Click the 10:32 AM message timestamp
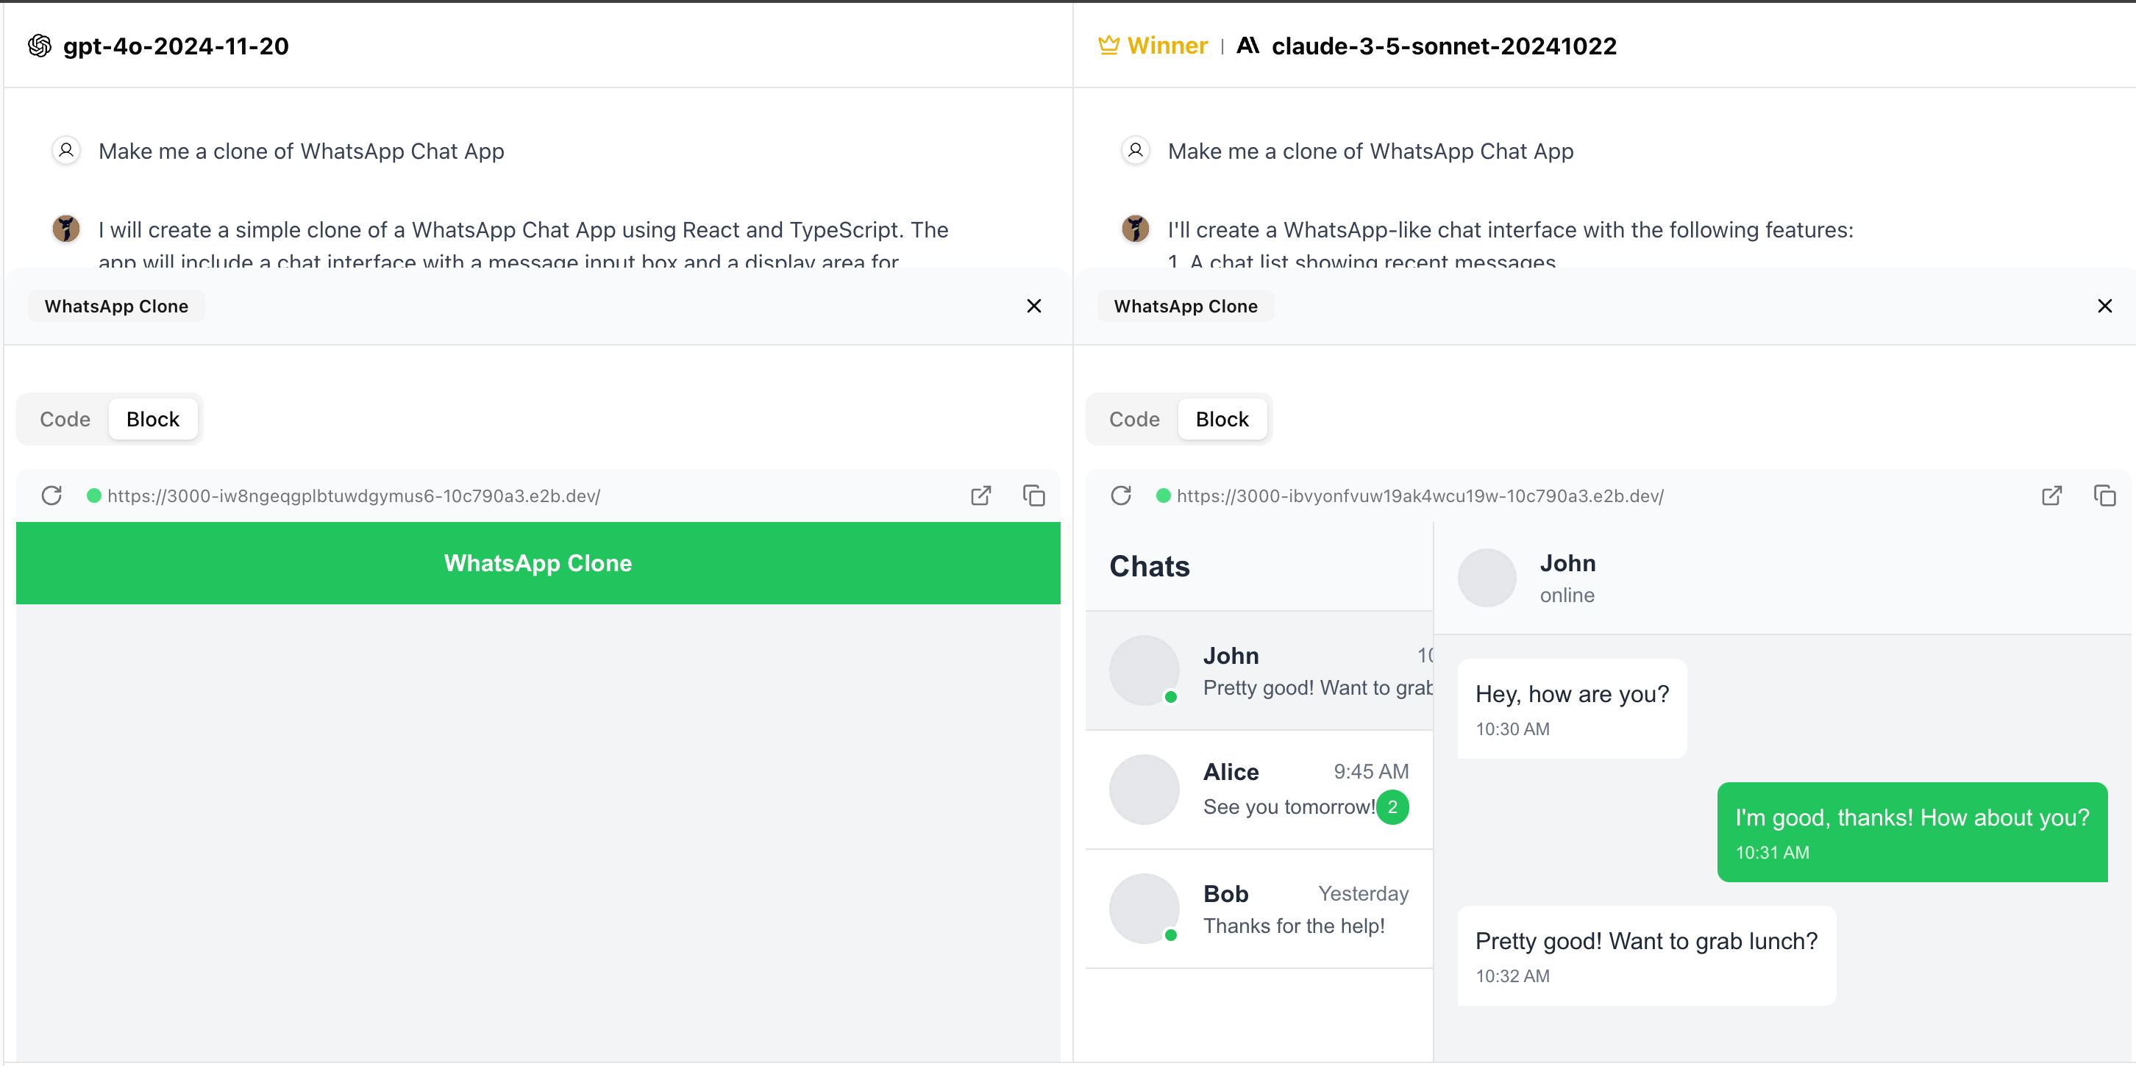The height and width of the screenshot is (1066, 2136). (x=1512, y=976)
